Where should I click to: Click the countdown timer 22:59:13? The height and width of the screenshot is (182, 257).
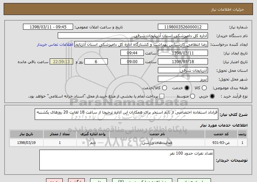[x=61, y=62]
